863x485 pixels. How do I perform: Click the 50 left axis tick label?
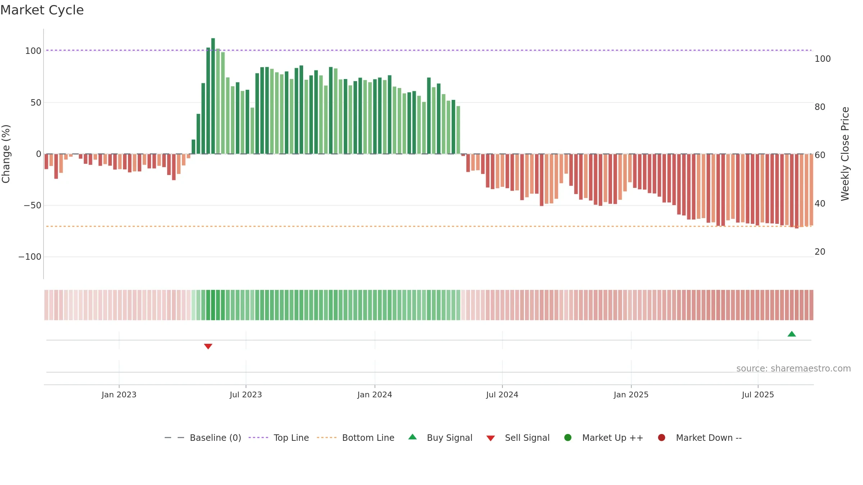(x=36, y=103)
